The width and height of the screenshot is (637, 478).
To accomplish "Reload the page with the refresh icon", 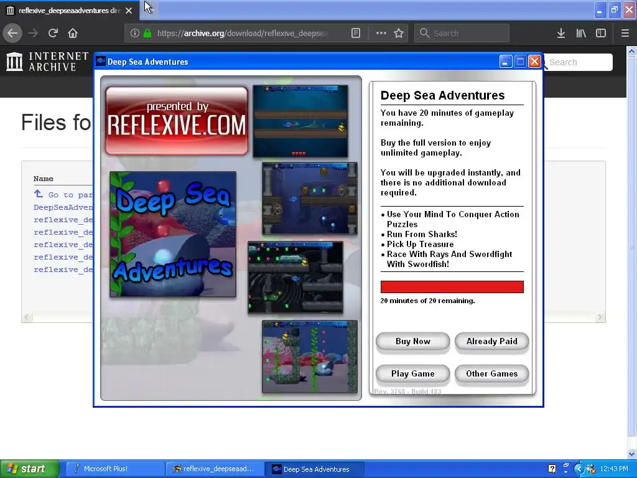I will point(53,33).
